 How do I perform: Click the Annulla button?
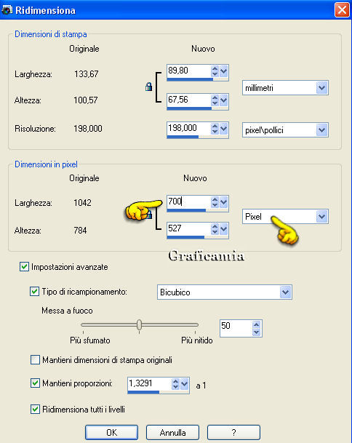[x=172, y=433]
